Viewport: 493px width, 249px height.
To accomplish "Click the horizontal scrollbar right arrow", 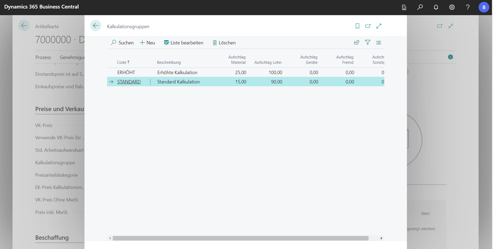I will pos(381,238).
